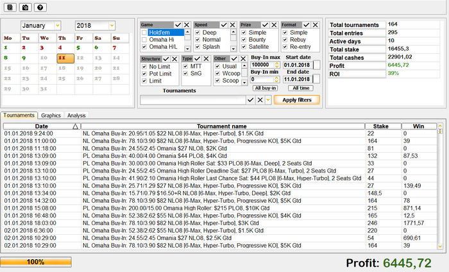Uncheck all in Speed filter
This screenshot has height=272, width=449.
click(x=232, y=25)
